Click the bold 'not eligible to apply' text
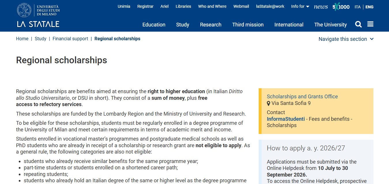This screenshot has height=184, width=389. coord(219,145)
